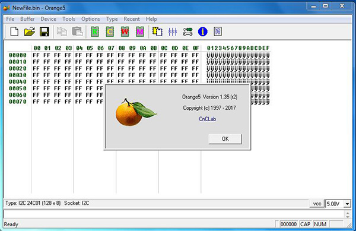Image resolution: width=356 pixels, height=231 pixels.
Task: Click the Paste toolbar icon
Action: point(77,31)
